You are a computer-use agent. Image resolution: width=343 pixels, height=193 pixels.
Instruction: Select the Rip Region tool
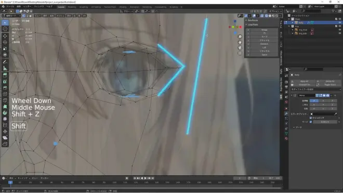point(5,144)
